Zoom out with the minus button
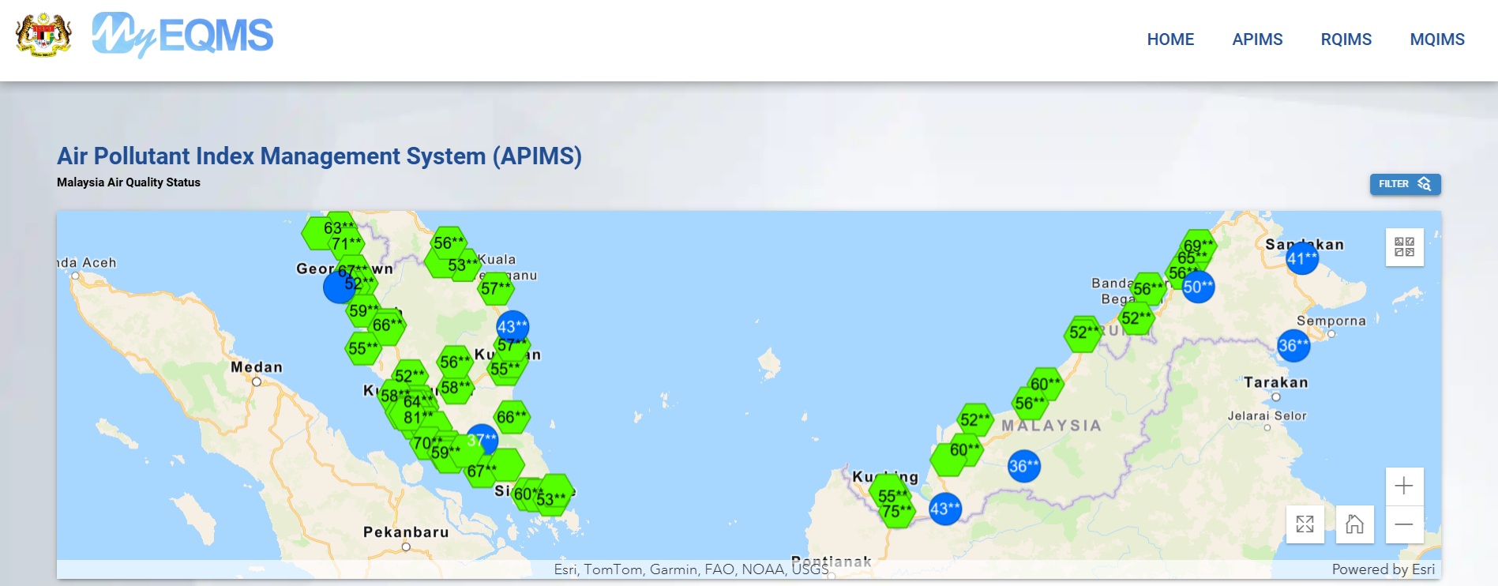 pyautogui.click(x=1404, y=524)
